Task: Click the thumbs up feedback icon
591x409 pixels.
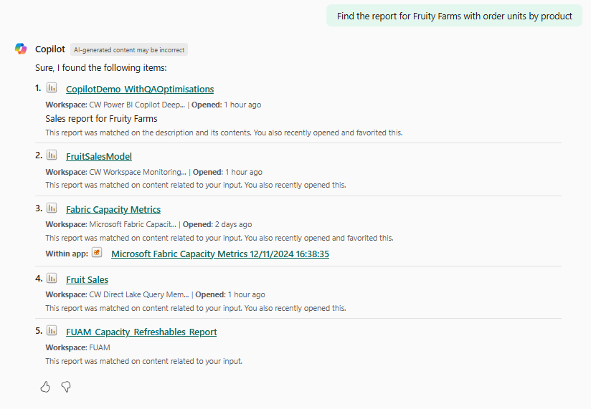Action: click(45, 387)
